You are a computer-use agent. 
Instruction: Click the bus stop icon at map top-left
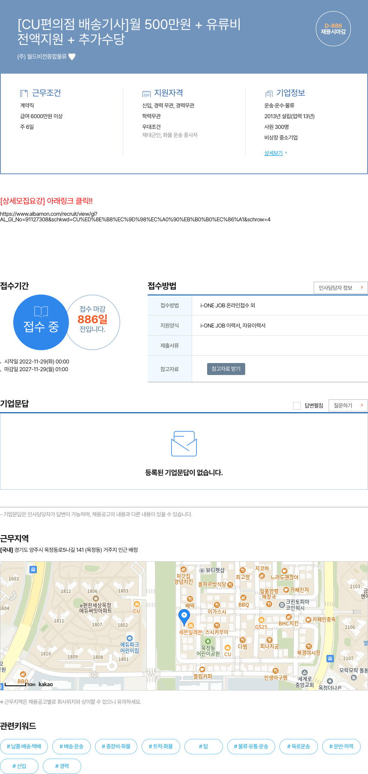click(33, 569)
